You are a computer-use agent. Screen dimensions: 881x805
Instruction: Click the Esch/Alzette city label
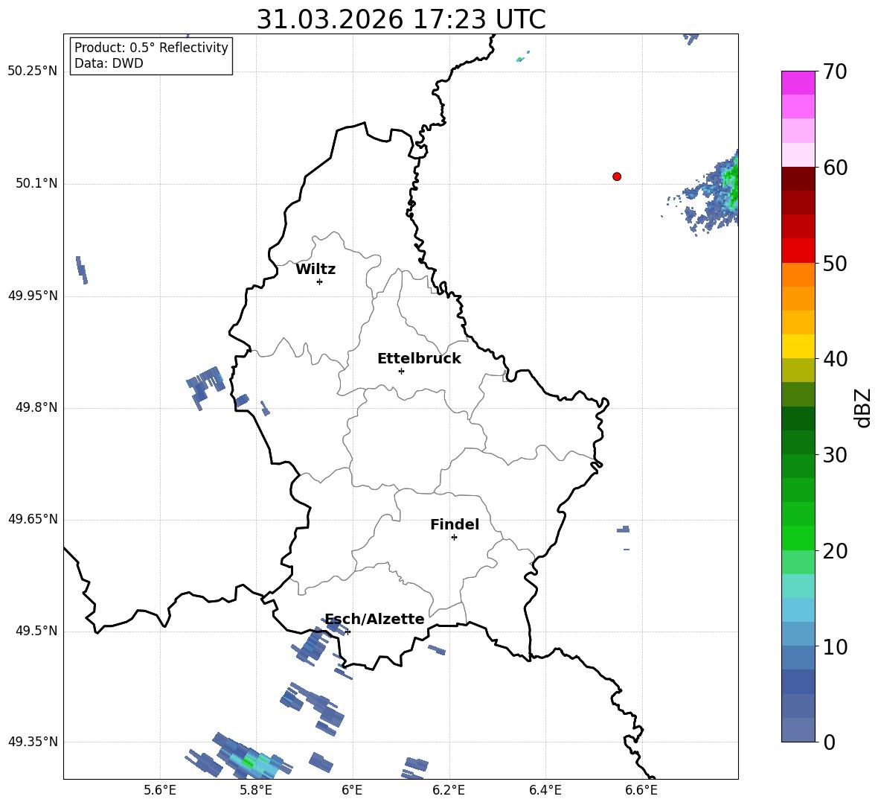click(x=375, y=619)
